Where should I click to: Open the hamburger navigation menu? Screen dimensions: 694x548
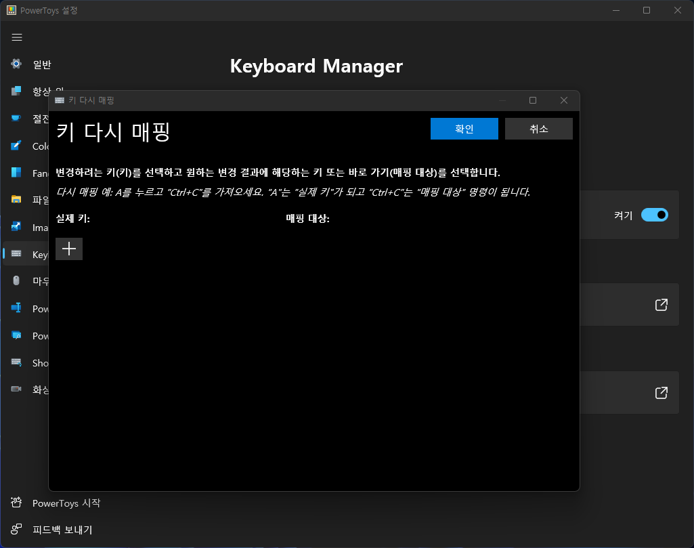point(17,37)
